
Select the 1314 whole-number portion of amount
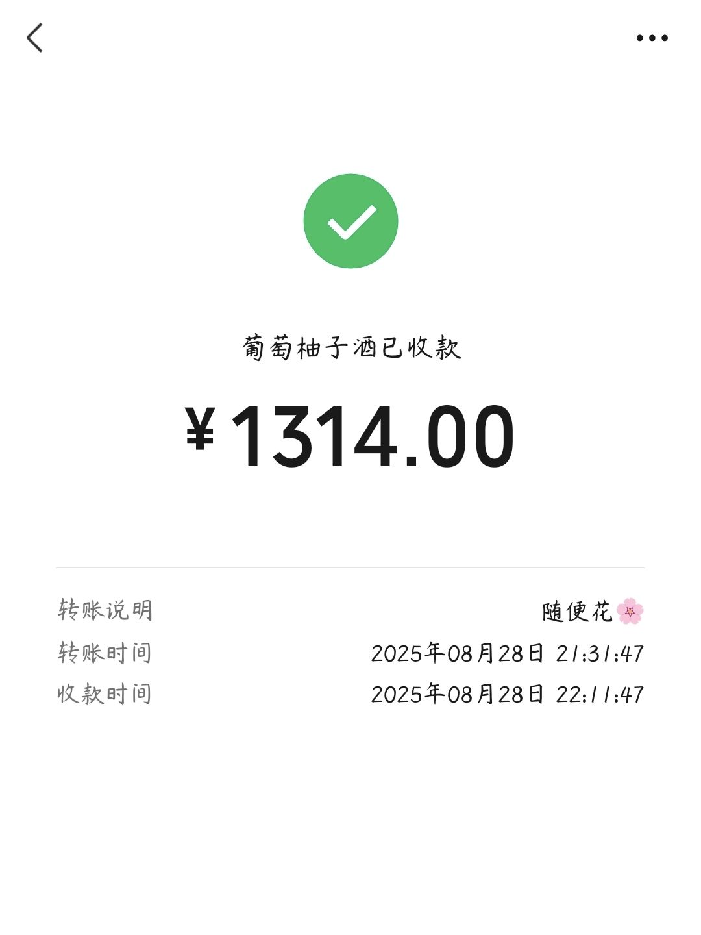(314, 436)
